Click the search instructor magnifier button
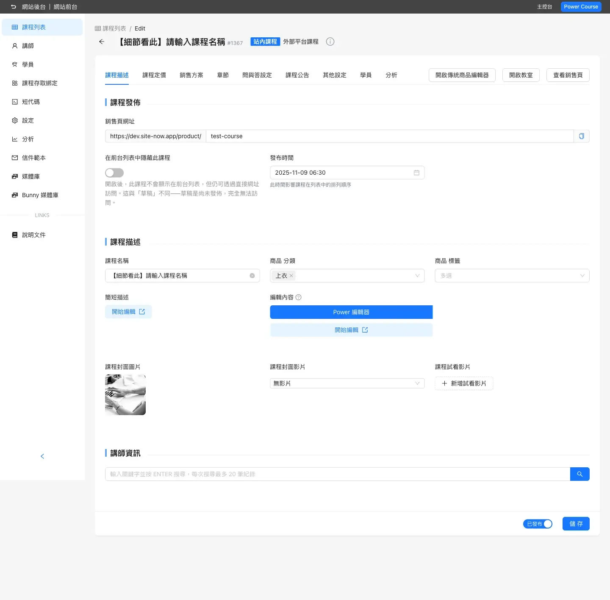This screenshot has width=610, height=600. 580,474
